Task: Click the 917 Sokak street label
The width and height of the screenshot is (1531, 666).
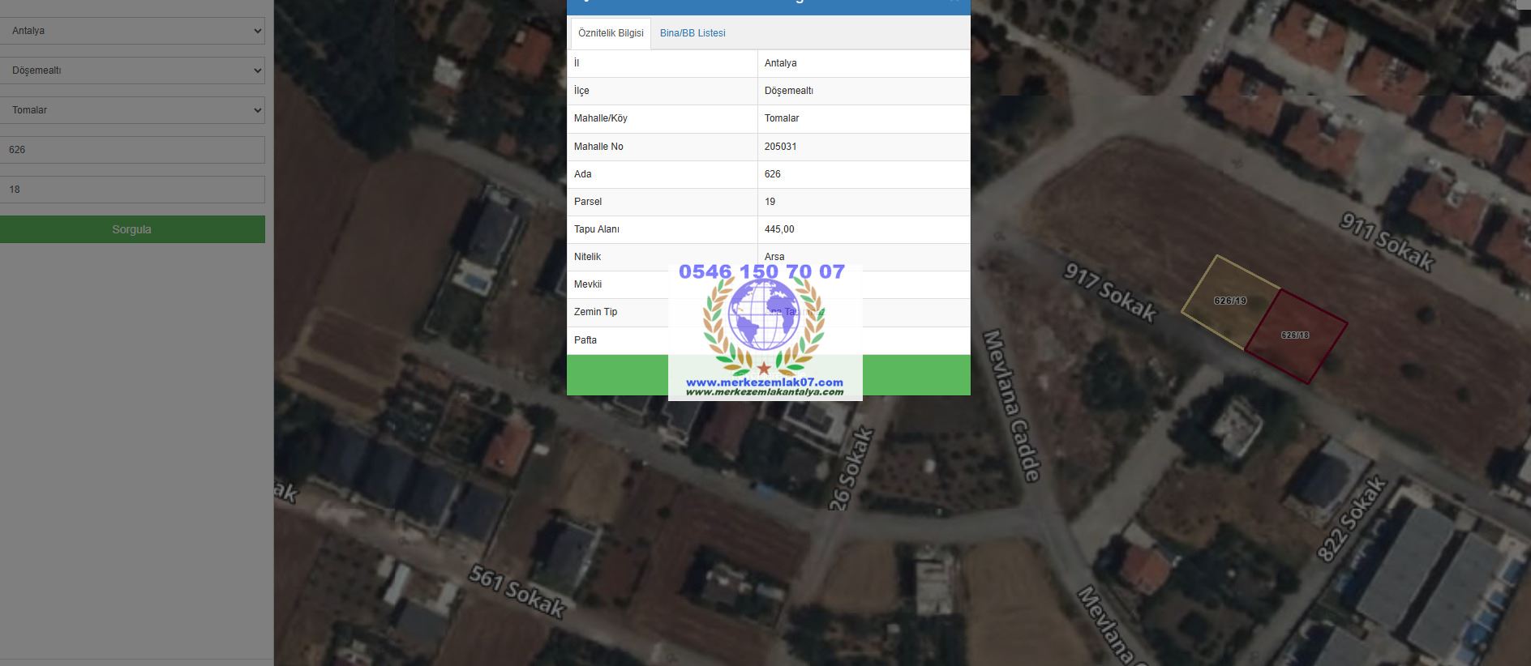Action: point(1109,292)
